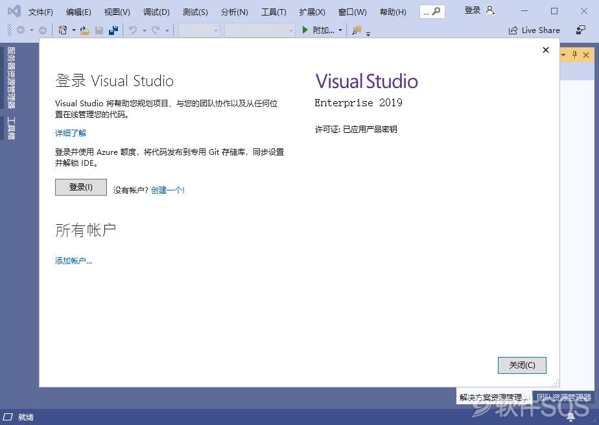The image size is (599, 425).
Task: Click the Visual Studio logo icon
Action: coord(14,11)
